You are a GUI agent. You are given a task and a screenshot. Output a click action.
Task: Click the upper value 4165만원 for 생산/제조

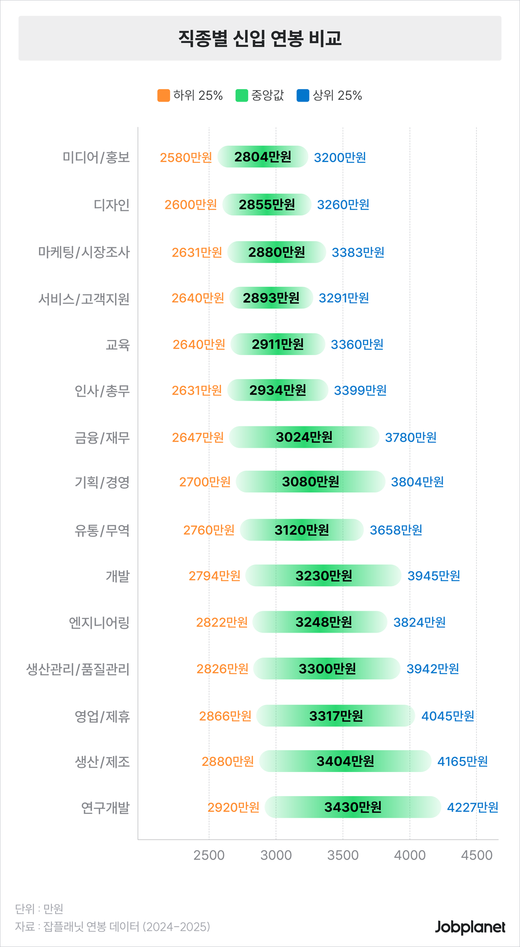click(x=462, y=762)
